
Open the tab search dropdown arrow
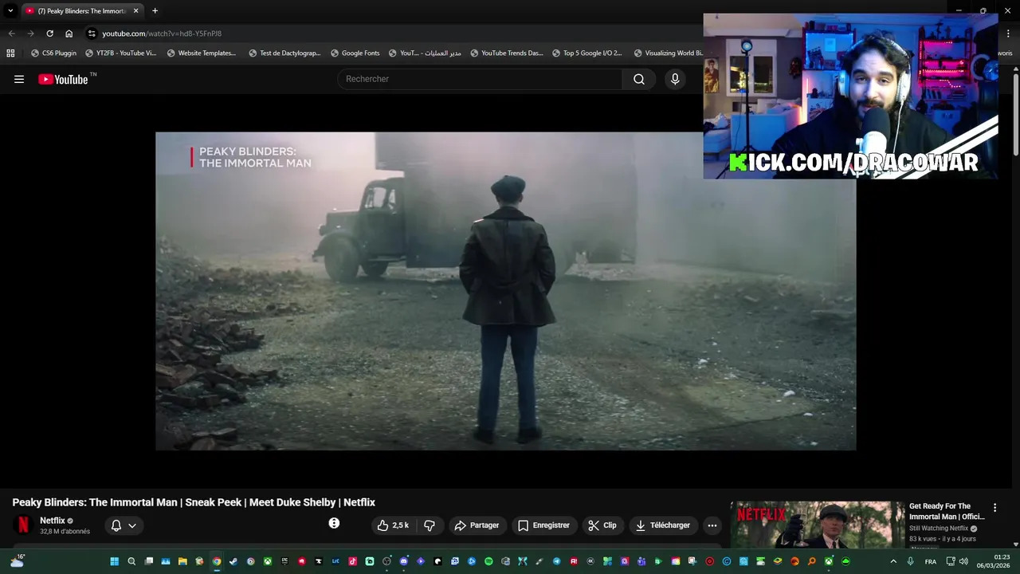point(10,11)
